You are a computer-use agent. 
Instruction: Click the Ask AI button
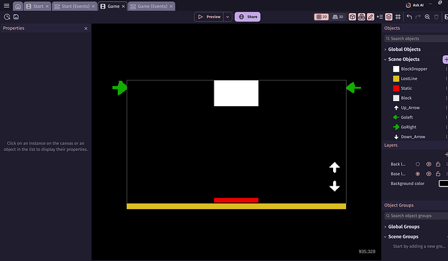[415, 5]
